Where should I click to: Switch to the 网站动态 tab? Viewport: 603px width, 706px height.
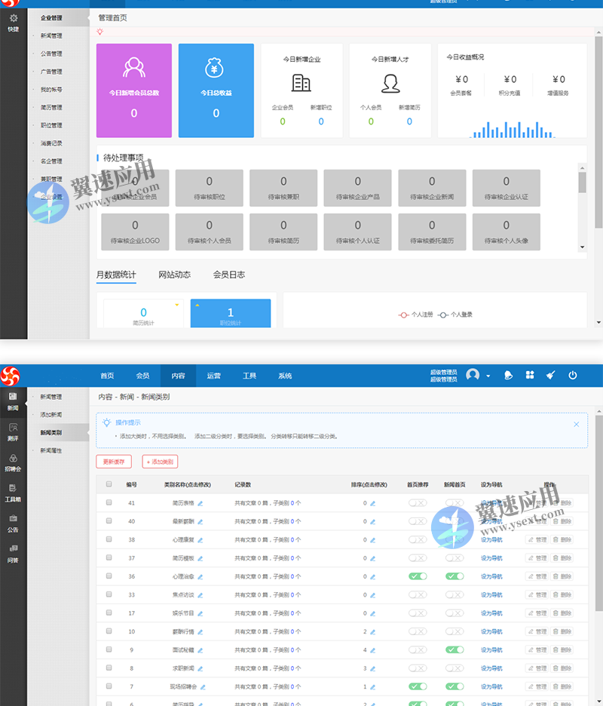coord(174,275)
